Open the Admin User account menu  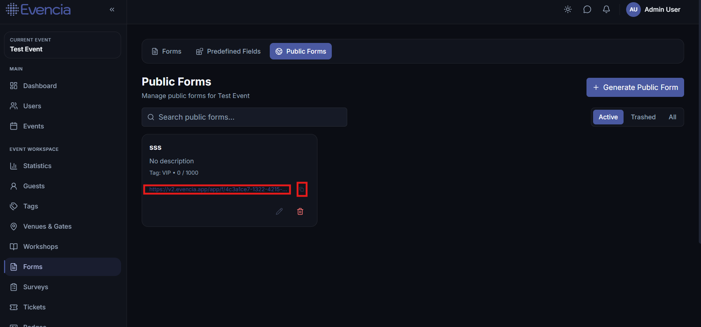(654, 10)
